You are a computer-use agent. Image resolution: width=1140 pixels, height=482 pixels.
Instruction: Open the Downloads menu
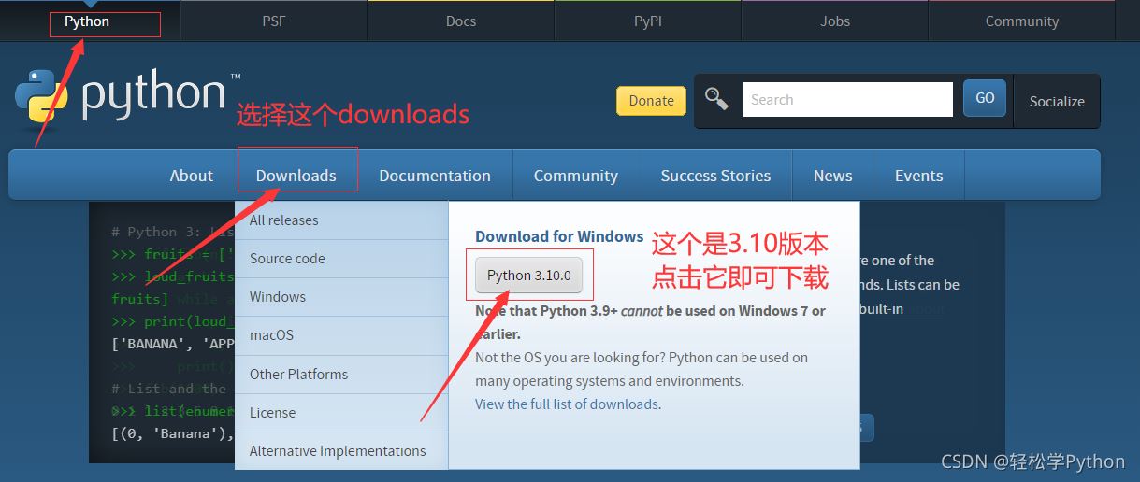[296, 176]
